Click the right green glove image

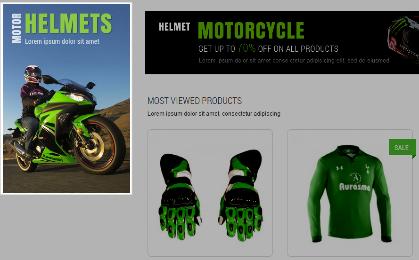click(241, 196)
